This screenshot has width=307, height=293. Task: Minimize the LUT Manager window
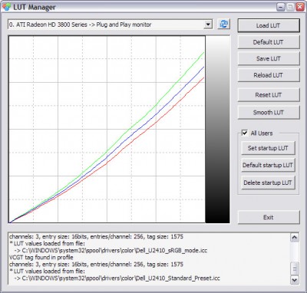tap(281, 7)
